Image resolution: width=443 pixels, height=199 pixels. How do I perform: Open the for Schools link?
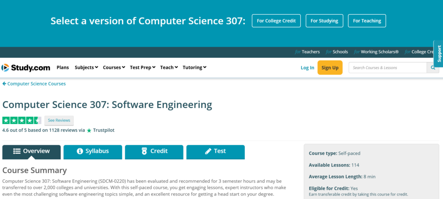click(x=337, y=52)
